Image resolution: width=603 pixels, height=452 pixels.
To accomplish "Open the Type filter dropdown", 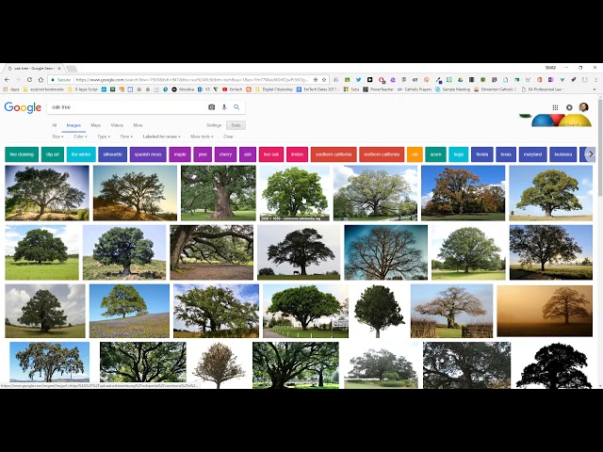I will point(104,137).
